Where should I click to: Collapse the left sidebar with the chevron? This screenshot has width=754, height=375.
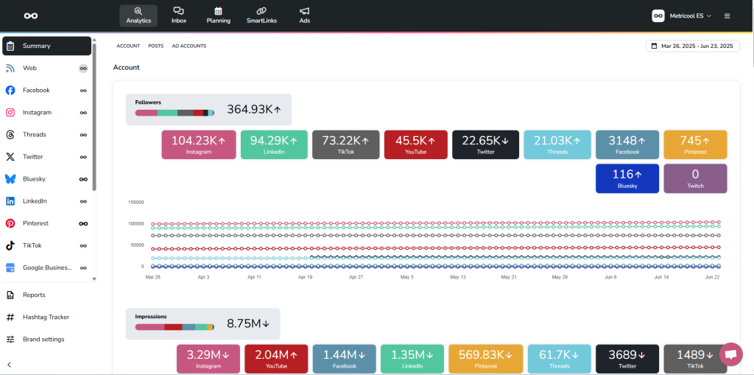pos(10,364)
